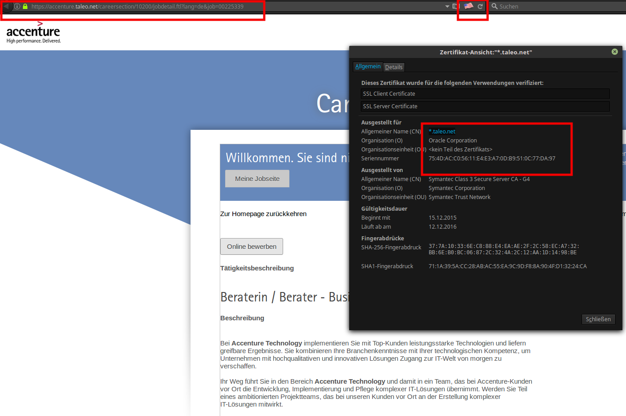
Task: Click the Willkommen banner text
Action: tap(288, 158)
